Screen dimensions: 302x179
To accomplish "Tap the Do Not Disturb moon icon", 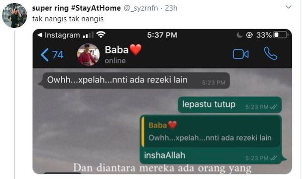I will click(x=239, y=35).
